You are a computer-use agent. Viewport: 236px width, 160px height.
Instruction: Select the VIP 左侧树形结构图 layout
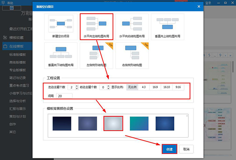click(96, 56)
